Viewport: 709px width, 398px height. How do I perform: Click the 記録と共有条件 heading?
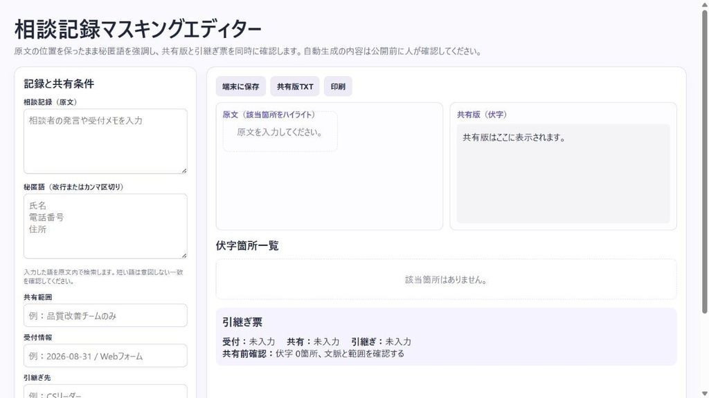point(59,84)
